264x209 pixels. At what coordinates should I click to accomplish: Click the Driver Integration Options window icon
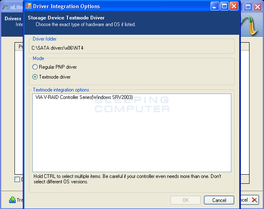point(29,6)
